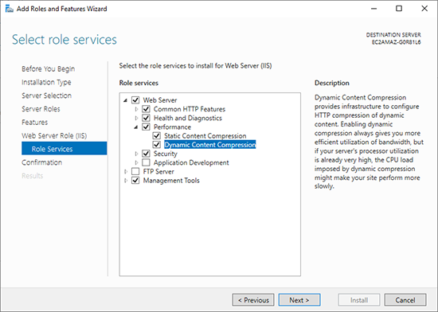Switch to the Server Roles step
438x312 pixels.
click(x=41, y=109)
